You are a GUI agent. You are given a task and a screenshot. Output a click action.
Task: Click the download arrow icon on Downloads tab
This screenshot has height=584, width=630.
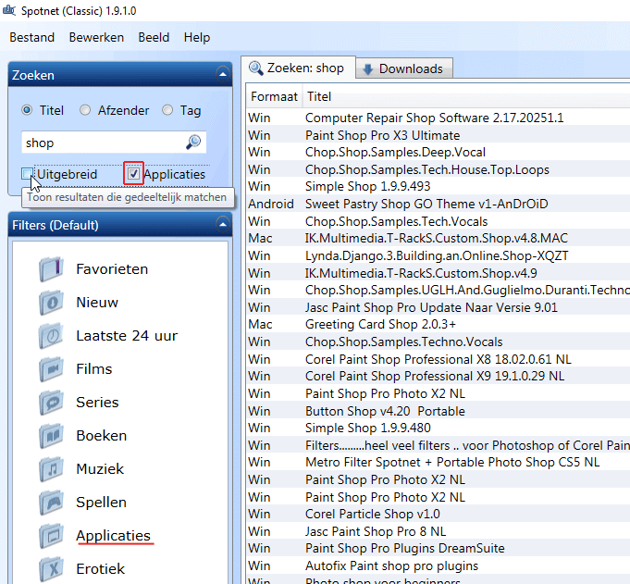(x=367, y=69)
